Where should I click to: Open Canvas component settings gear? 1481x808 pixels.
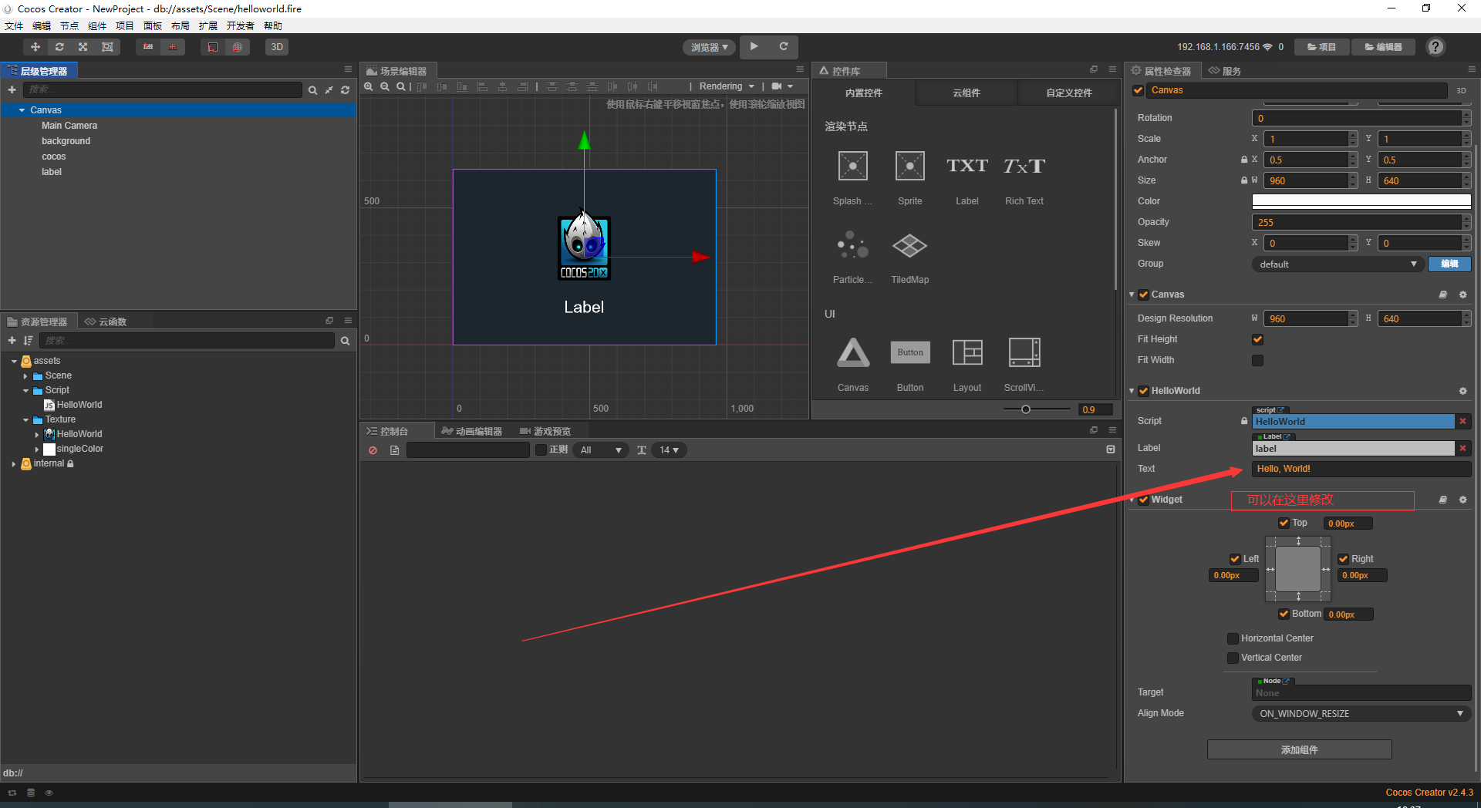[1462, 295]
